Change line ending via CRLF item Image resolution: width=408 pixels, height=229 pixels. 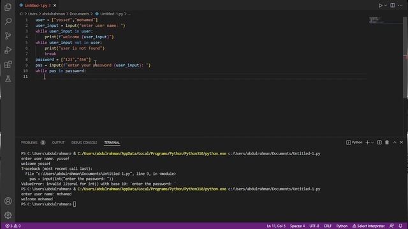click(x=327, y=226)
